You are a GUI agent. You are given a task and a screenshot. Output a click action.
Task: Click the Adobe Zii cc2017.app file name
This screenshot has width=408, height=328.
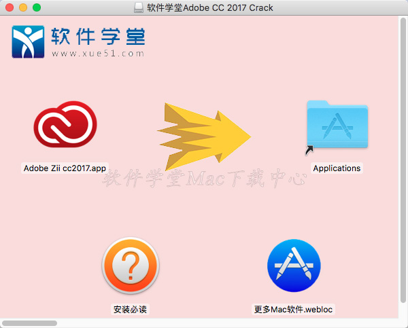tap(65, 168)
